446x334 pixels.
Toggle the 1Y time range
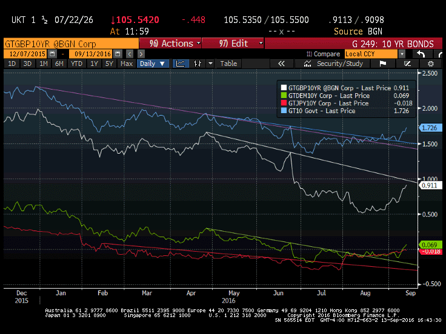93,64
